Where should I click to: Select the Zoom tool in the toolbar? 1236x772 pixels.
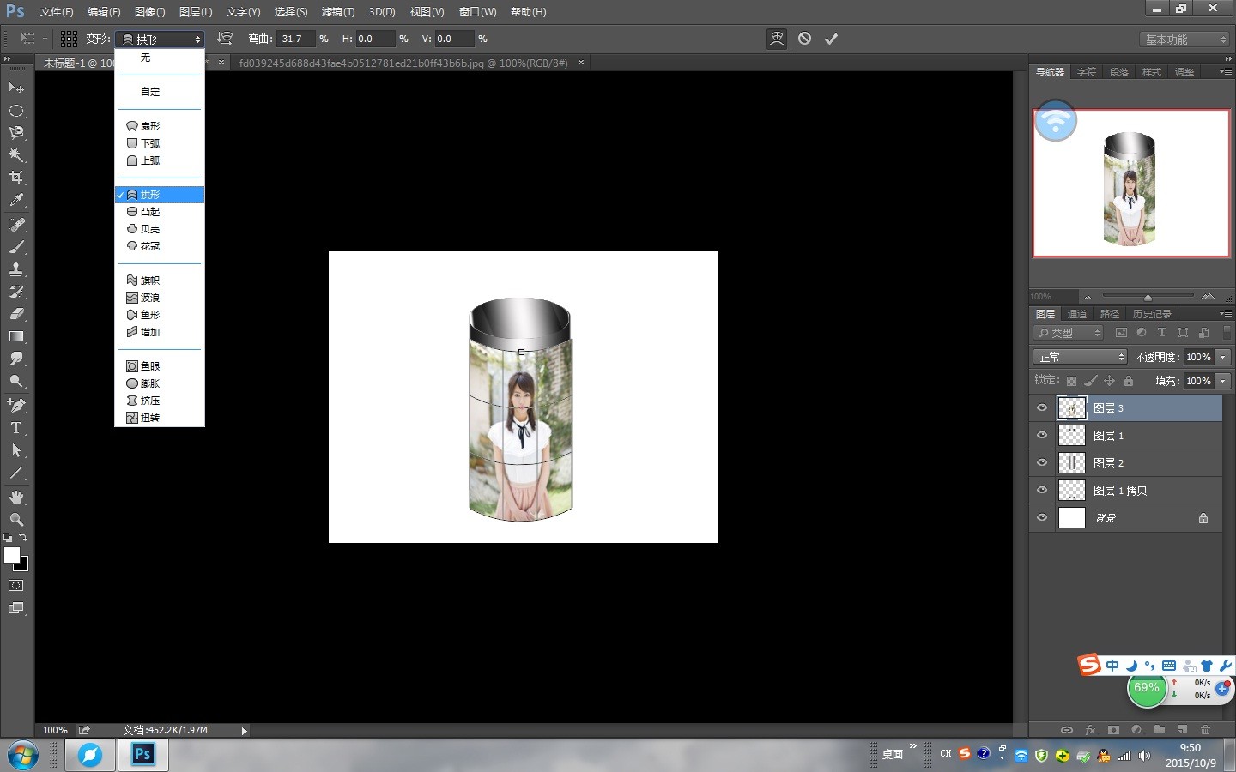16,520
